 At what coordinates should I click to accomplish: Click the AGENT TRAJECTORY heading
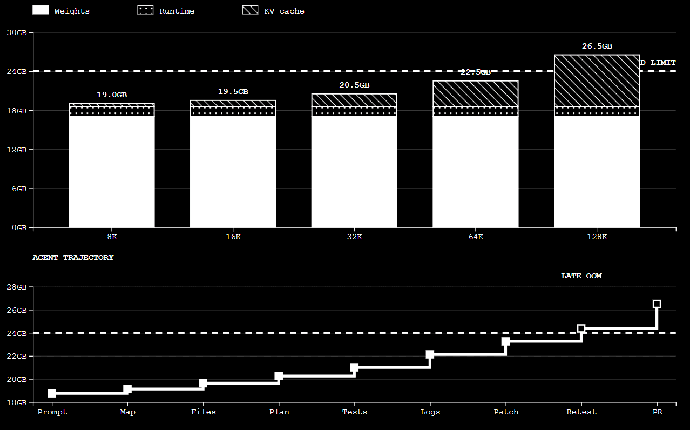click(x=73, y=258)
